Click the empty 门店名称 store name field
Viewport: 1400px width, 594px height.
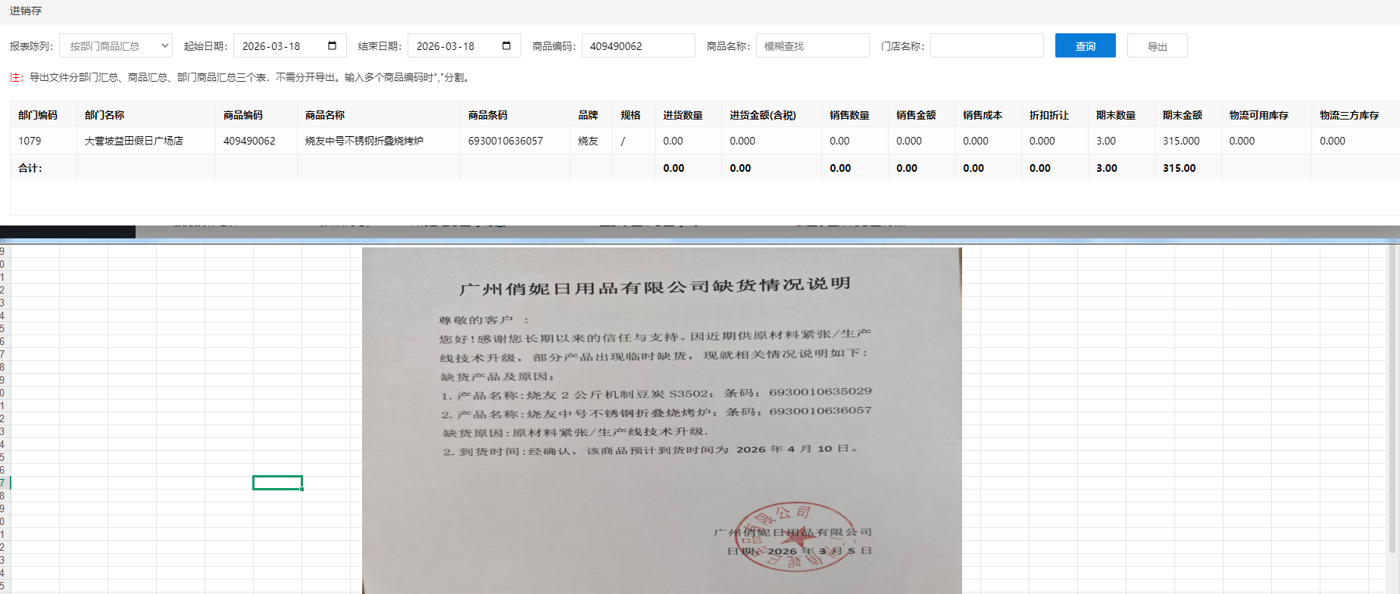(986, 46)
